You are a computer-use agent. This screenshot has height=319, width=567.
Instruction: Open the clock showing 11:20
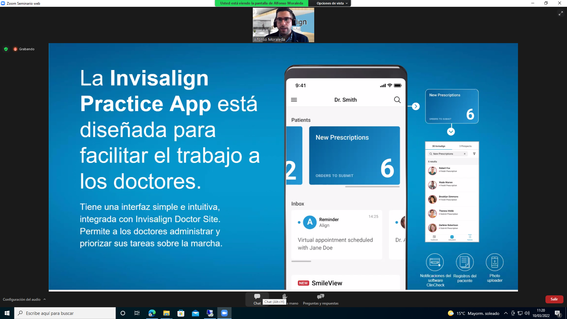pyautogui.click(x=541, y=313)
